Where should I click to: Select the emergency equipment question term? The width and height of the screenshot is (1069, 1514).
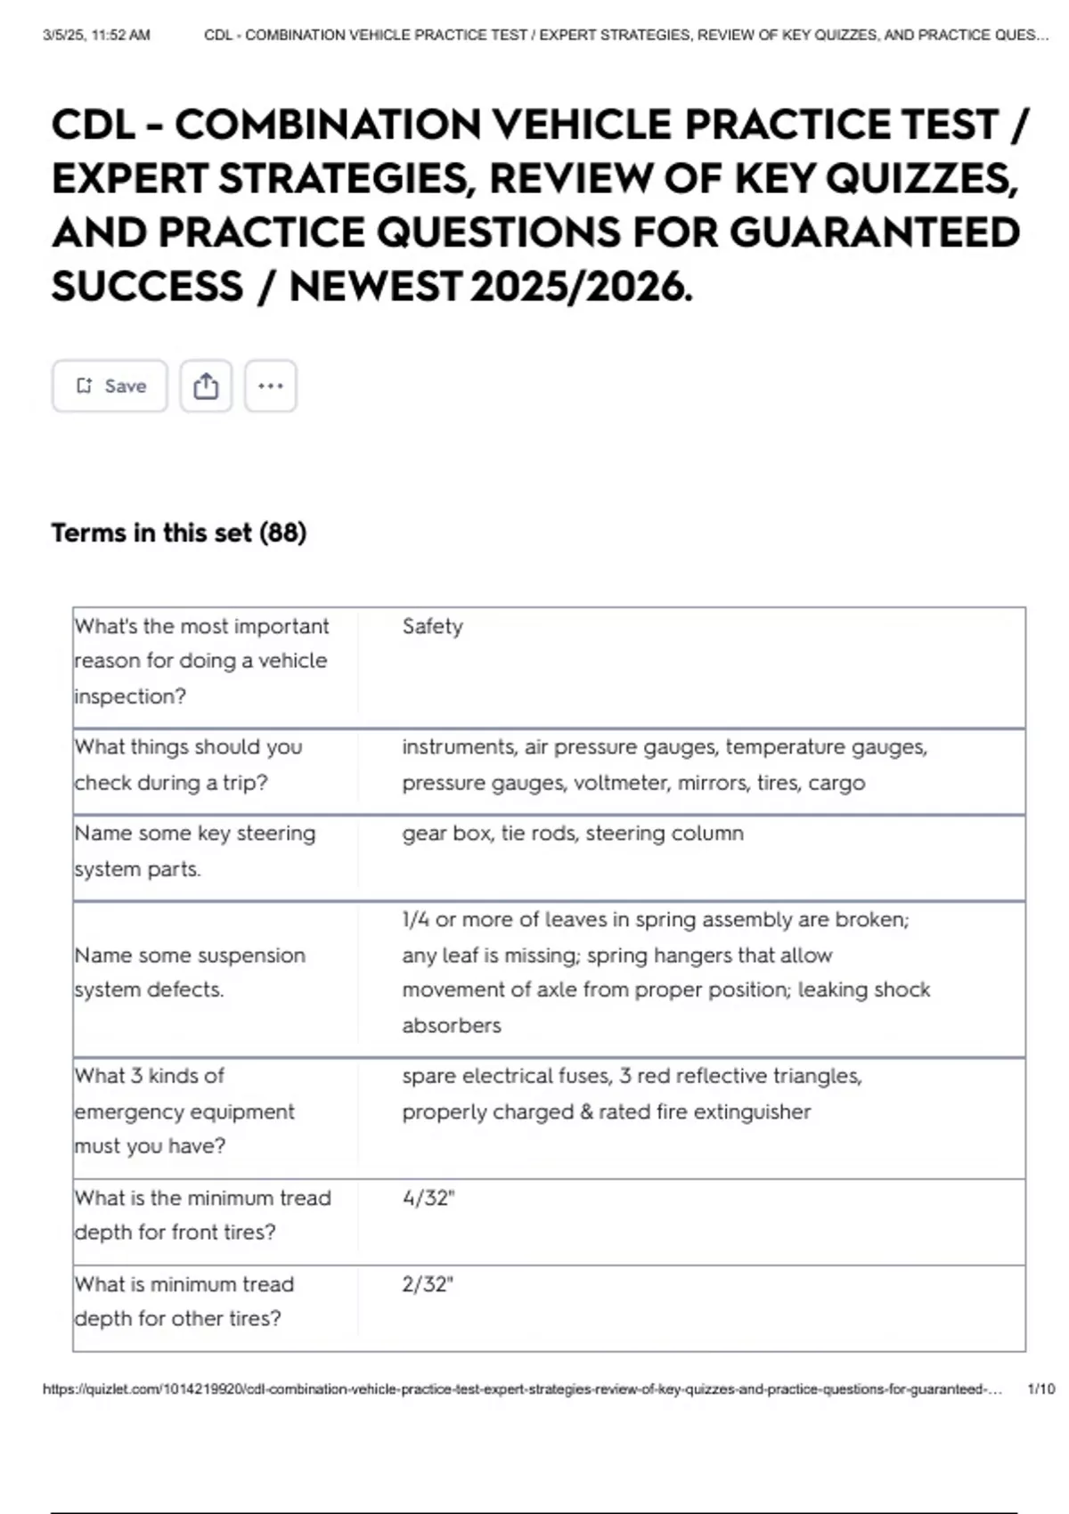[x=184, y=1111]
